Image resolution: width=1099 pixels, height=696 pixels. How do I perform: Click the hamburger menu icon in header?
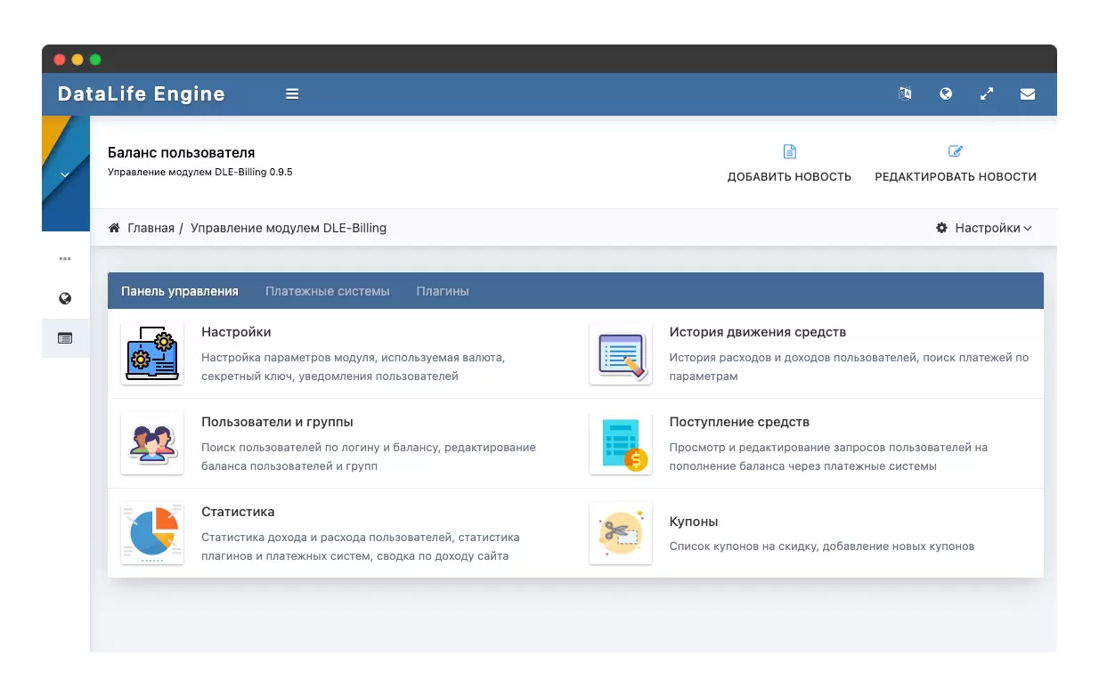(292, 94)
